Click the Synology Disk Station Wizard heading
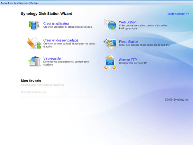 (x=47, y=14)
